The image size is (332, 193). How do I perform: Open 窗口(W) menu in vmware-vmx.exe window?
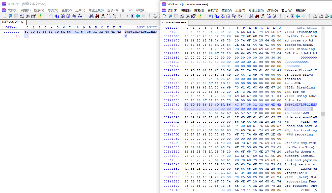(x=287, y=11)
